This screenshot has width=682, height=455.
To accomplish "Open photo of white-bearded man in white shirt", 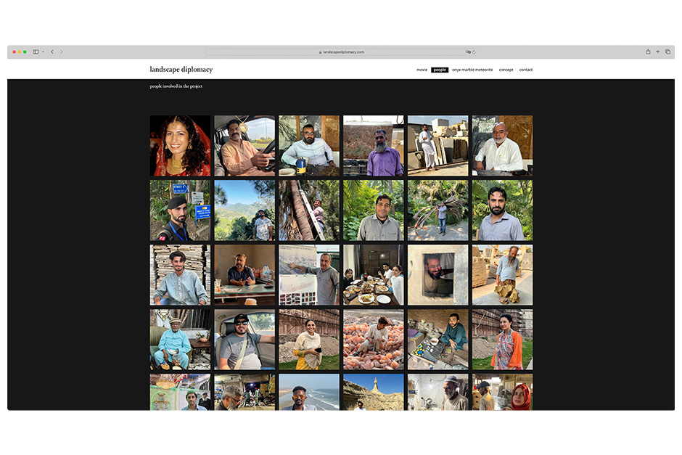I will tap(502, 146).
